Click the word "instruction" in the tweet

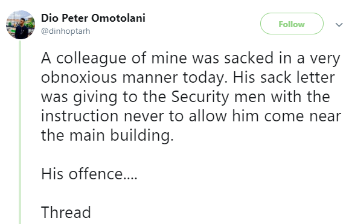coord(80,116)
